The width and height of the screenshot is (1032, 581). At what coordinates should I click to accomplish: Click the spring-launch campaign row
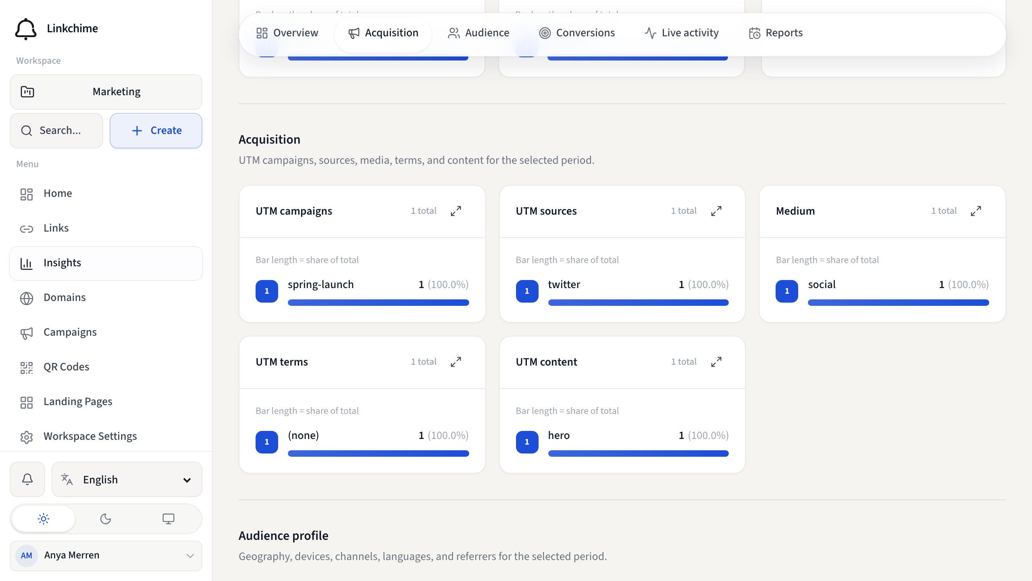pyautogui.click(x=362, y=291)
